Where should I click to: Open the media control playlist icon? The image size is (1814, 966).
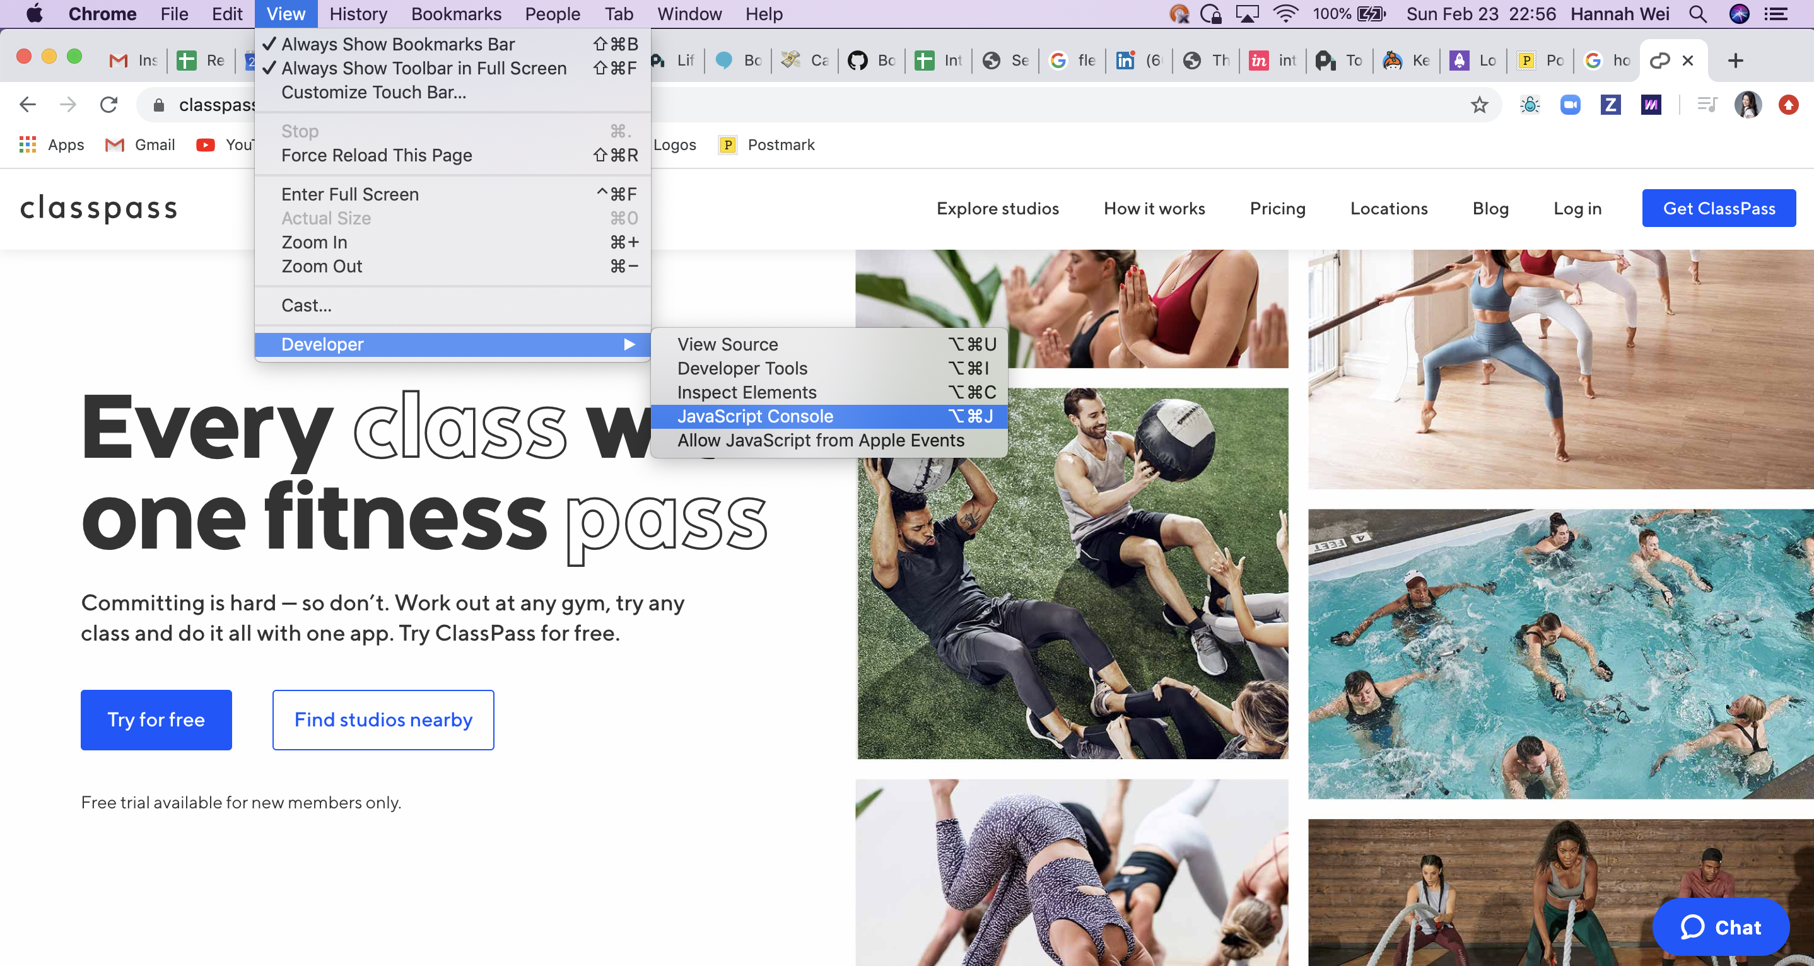(1707, 105)
